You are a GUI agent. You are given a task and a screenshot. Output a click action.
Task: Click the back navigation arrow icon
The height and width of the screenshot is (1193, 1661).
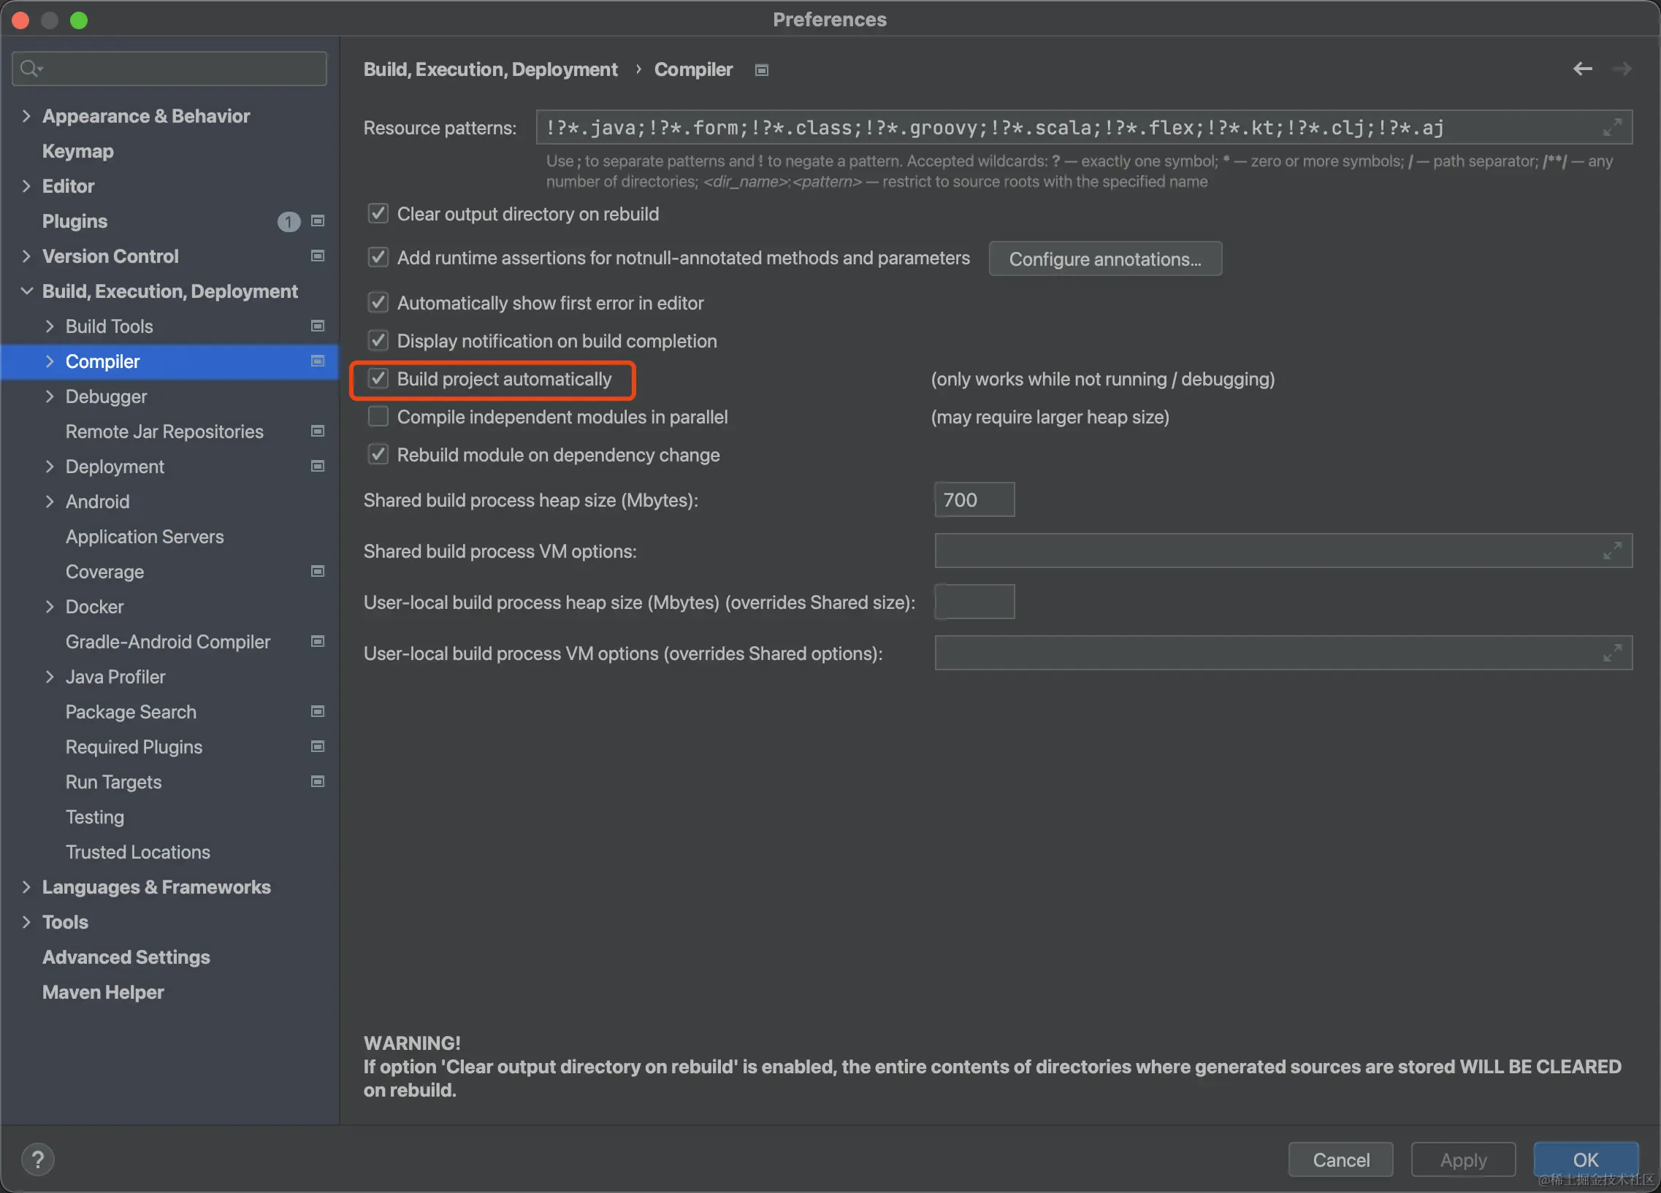[1582, 69]
